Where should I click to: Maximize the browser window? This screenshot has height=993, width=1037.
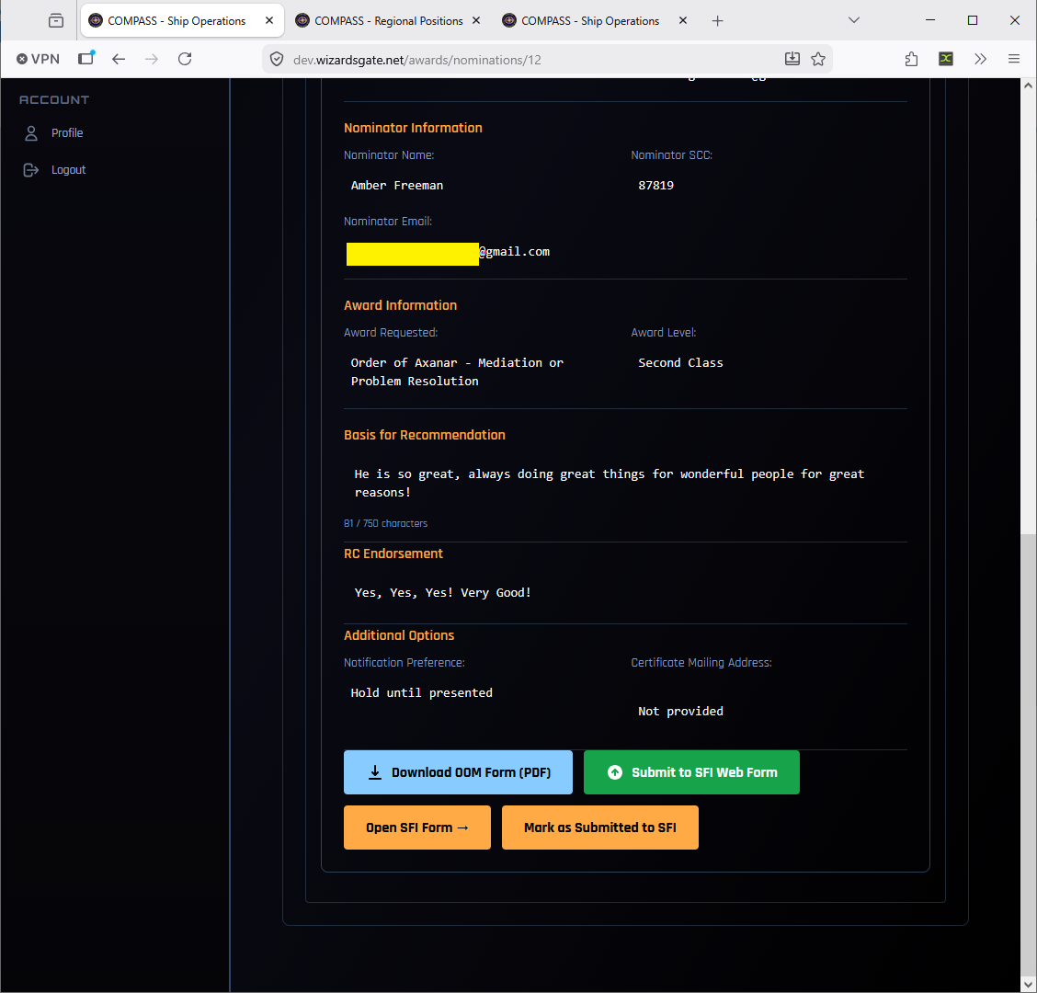[x=973, y=20]
